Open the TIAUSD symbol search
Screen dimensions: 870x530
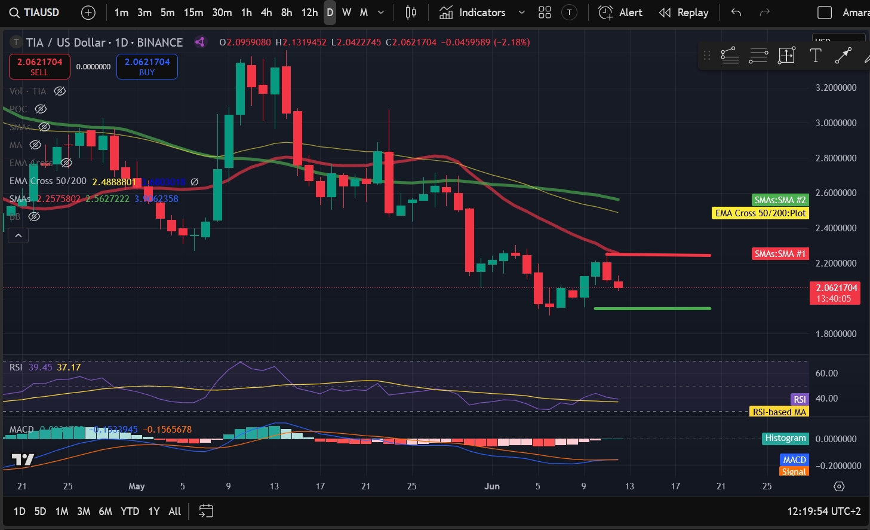pos(35,13)
